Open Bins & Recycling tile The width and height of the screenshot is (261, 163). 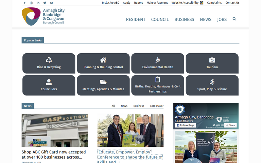[49, 64]
